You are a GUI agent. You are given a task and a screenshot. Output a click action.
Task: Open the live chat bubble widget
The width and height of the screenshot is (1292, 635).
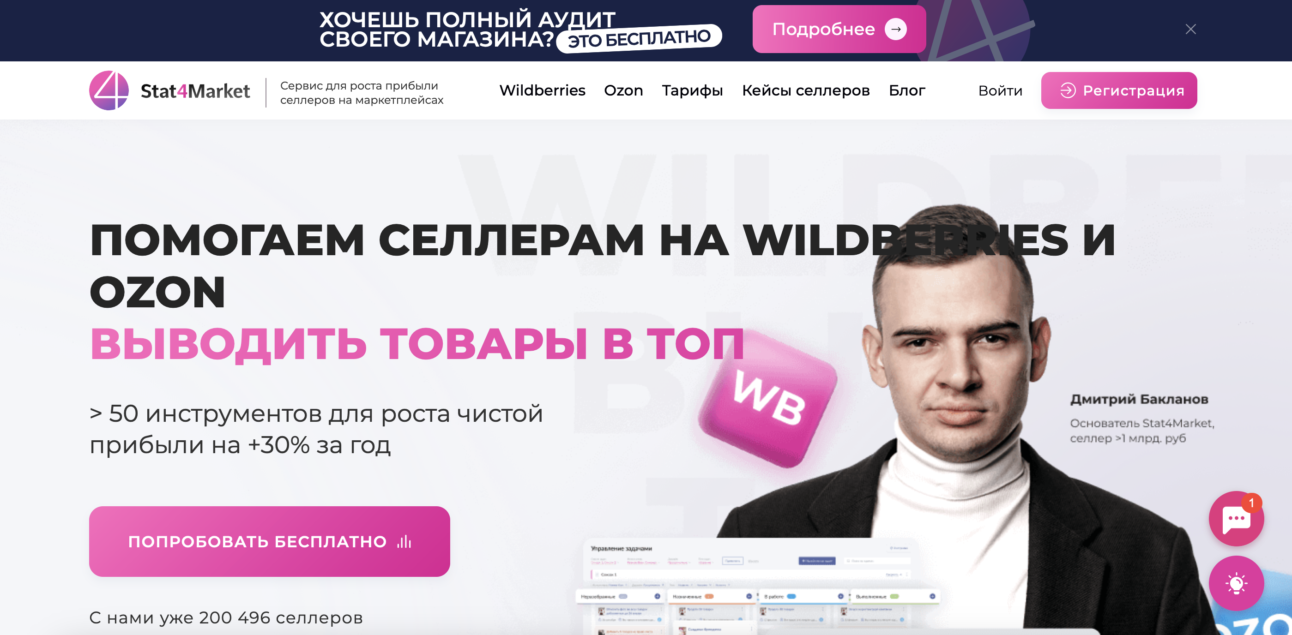(x=1236, y=519)
